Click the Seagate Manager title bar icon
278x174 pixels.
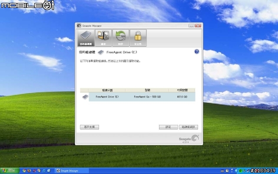tap(79, 26)
